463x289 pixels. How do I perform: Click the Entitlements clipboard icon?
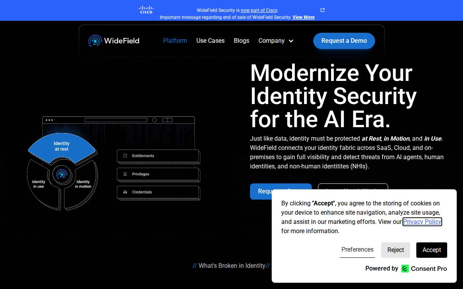(x=125, y=156)
